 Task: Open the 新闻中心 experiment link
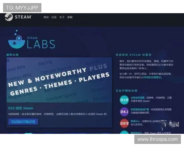tap(135, 121)
